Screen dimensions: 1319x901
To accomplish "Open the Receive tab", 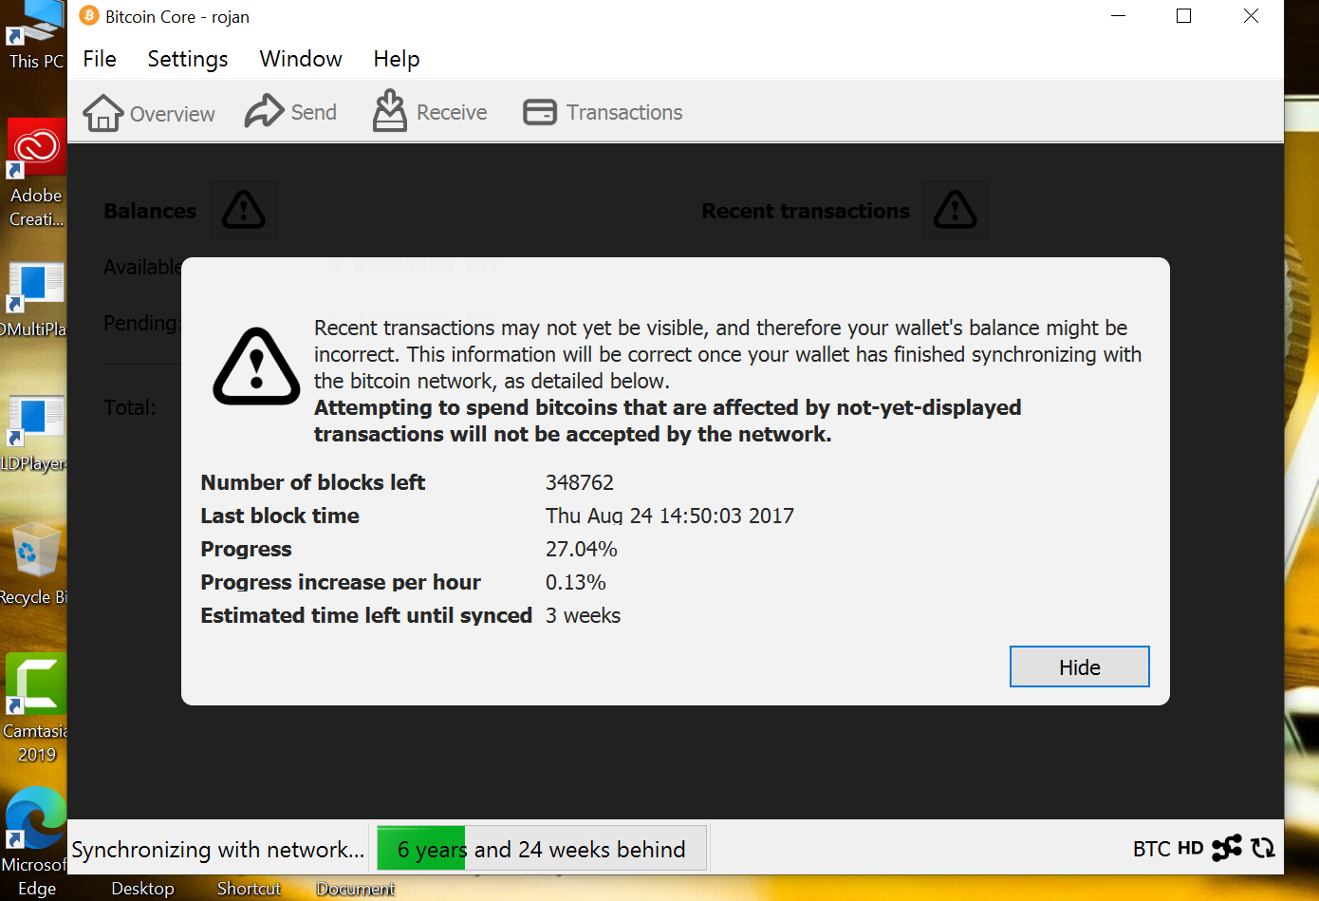I will (x=429, y=112).
